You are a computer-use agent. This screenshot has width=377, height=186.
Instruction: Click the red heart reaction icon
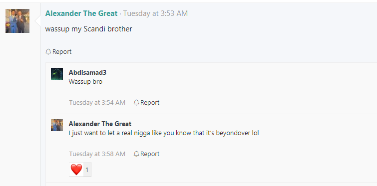tap(76, 170)
